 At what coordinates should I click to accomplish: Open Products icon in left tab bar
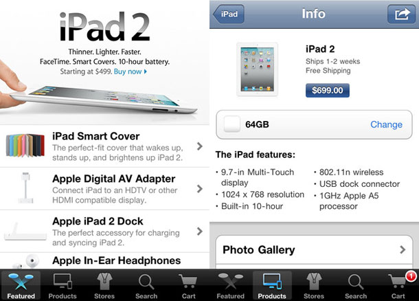(63, 285)
